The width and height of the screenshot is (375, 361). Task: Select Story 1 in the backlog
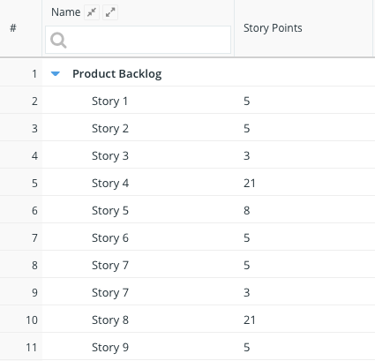(x=109, y=101)
